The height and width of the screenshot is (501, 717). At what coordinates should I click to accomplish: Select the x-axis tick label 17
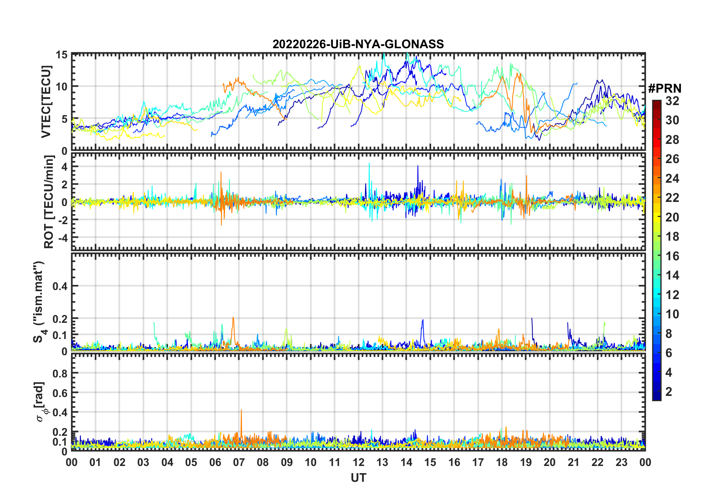[x=478, y=462]
